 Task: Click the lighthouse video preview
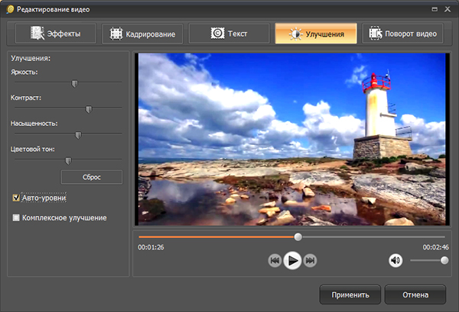[x=292, y=140]
